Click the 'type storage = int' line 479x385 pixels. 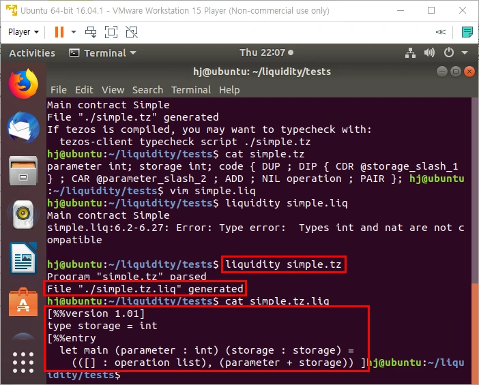[x=102, y=326]
